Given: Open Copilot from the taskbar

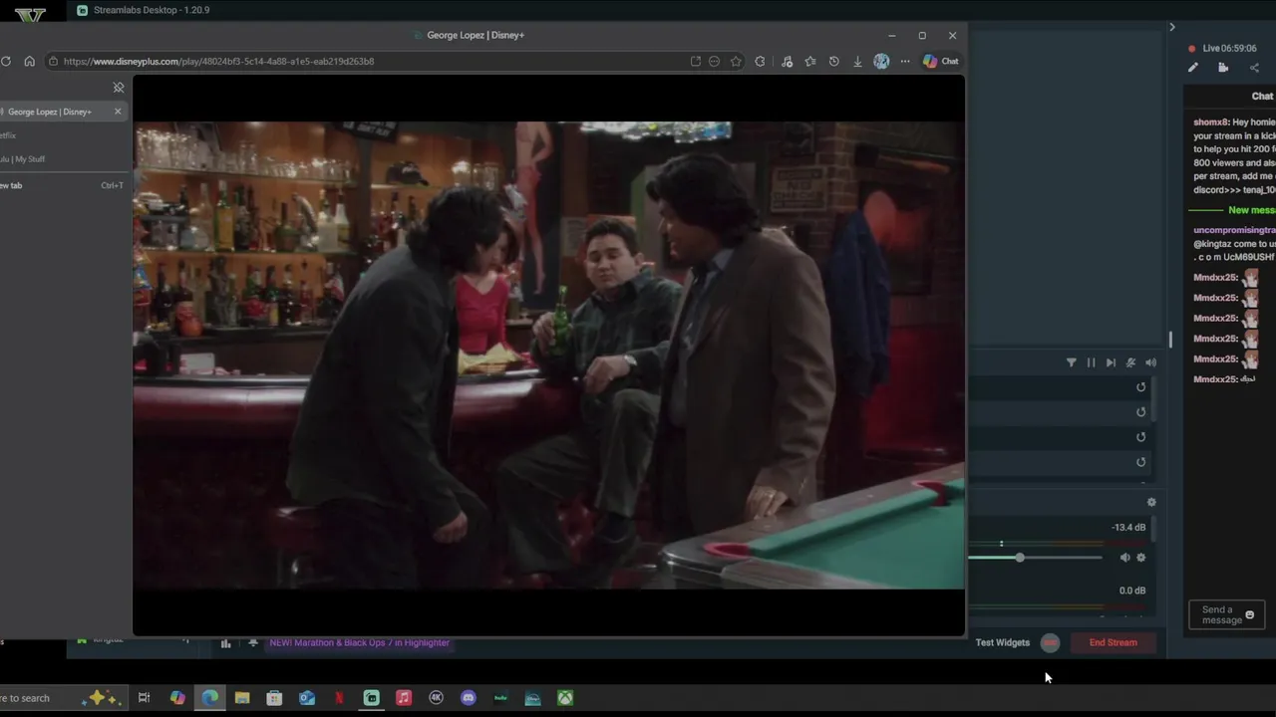Looking at the screenshot, I should tap(177, 698).
